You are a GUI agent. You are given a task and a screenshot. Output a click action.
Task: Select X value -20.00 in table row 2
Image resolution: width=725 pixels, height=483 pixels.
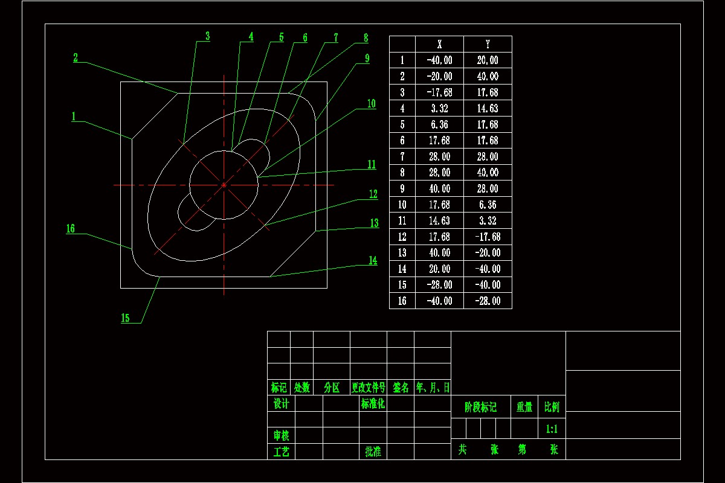(439, 77)
